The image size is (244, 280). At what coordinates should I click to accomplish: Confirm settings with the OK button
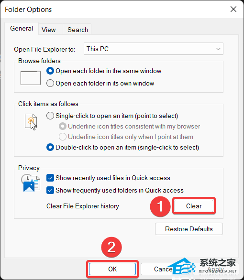[112, 269]
